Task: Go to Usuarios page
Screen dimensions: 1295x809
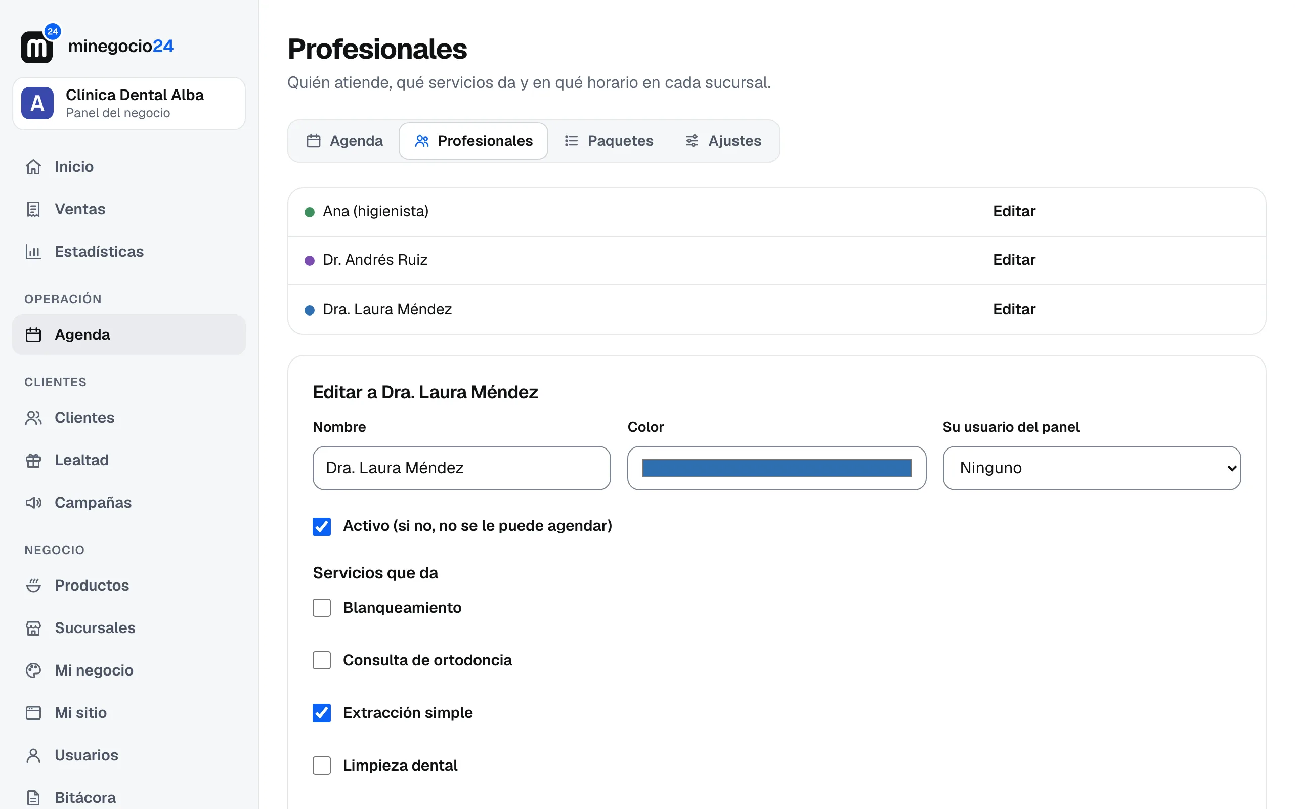Action: (x=129, y=755)
